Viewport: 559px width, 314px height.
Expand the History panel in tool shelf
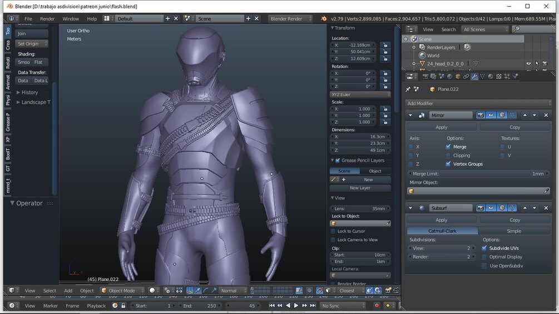29,92
